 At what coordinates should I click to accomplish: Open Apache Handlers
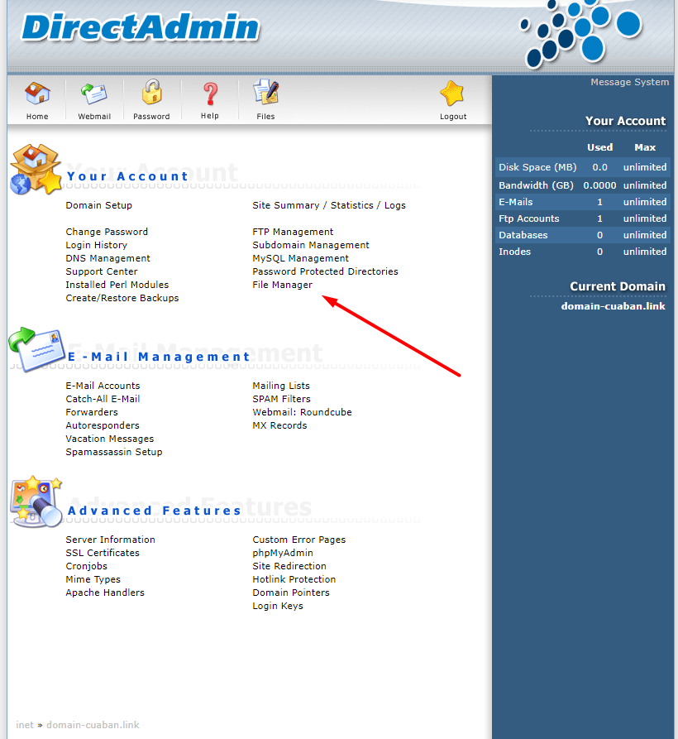105,593
